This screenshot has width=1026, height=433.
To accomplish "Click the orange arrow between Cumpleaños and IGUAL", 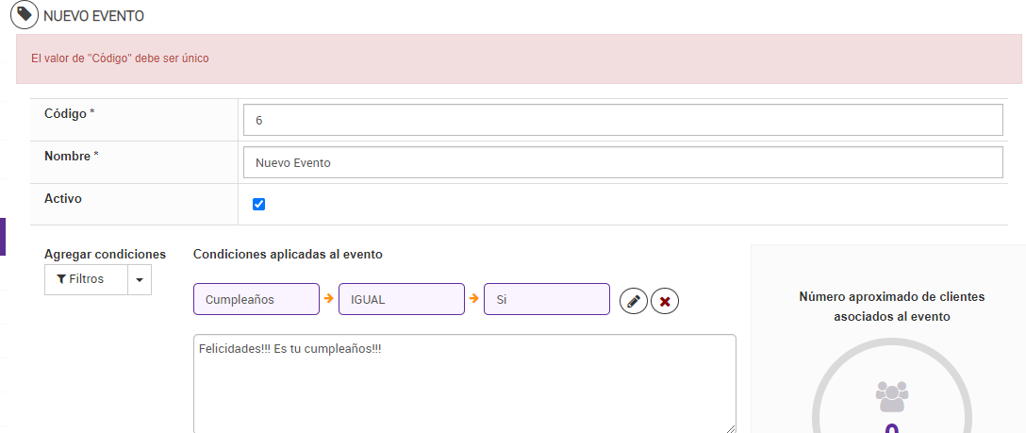I will coord(329,299).
